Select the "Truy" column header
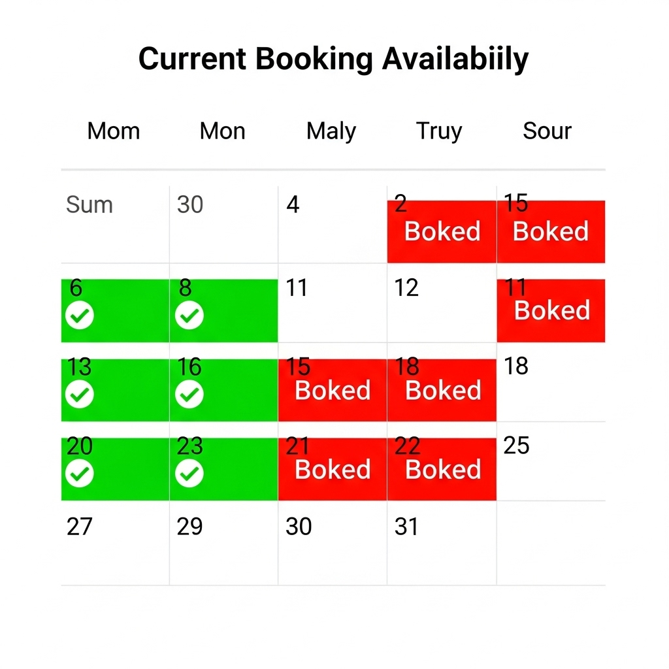This screenshot has height=669, width=669. point(439,131)
